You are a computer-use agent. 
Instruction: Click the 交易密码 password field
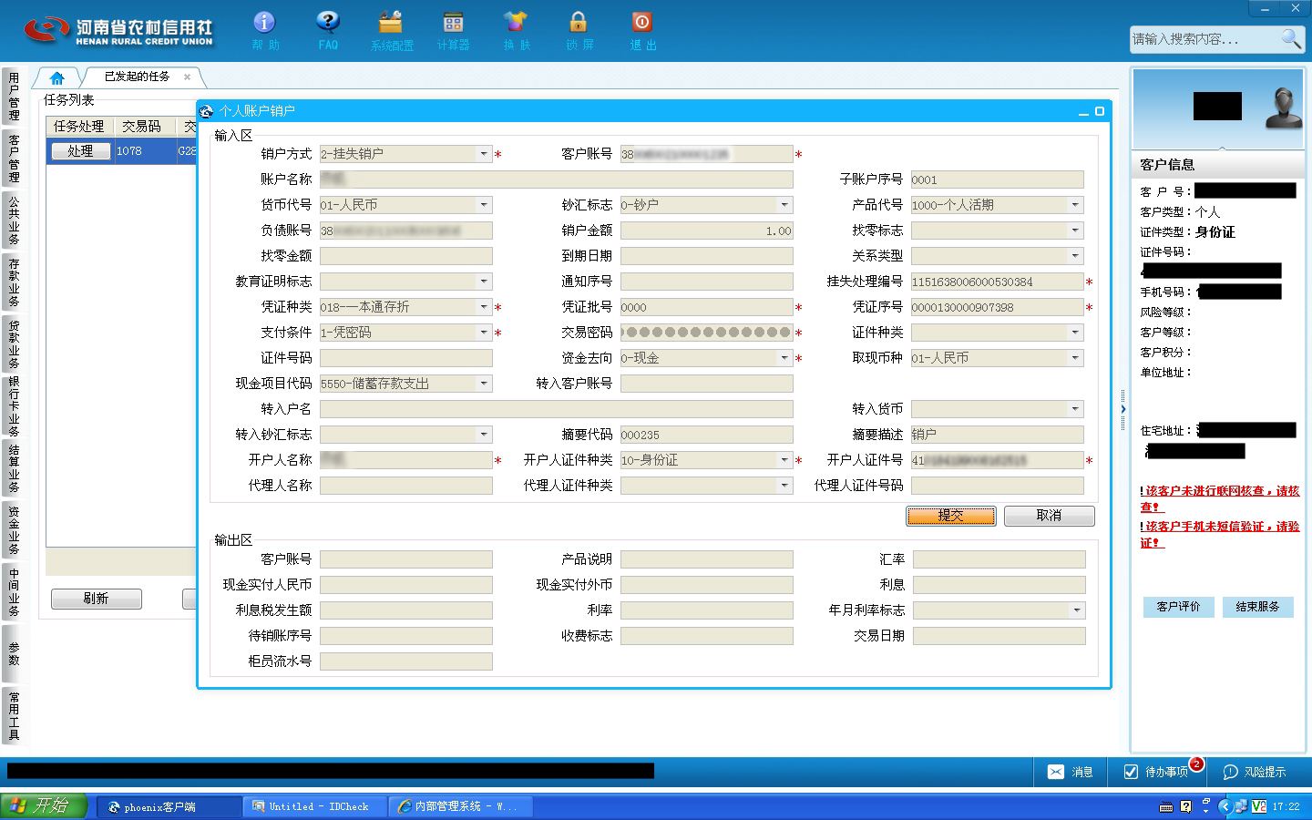(x=707, y=333)
